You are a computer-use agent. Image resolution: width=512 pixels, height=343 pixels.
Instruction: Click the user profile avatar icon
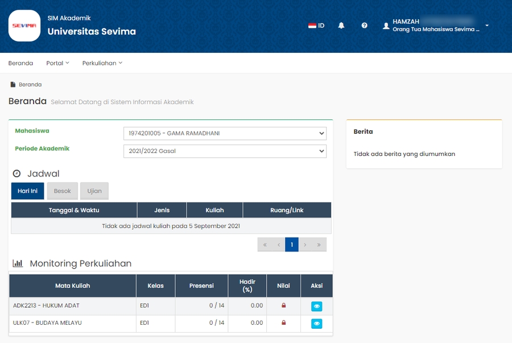(386, 26)
